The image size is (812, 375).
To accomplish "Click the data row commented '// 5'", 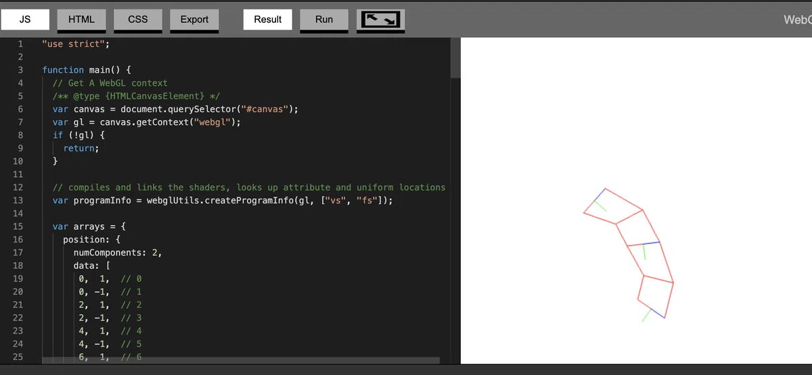I will pyautogui.click(x=110, y=344).
